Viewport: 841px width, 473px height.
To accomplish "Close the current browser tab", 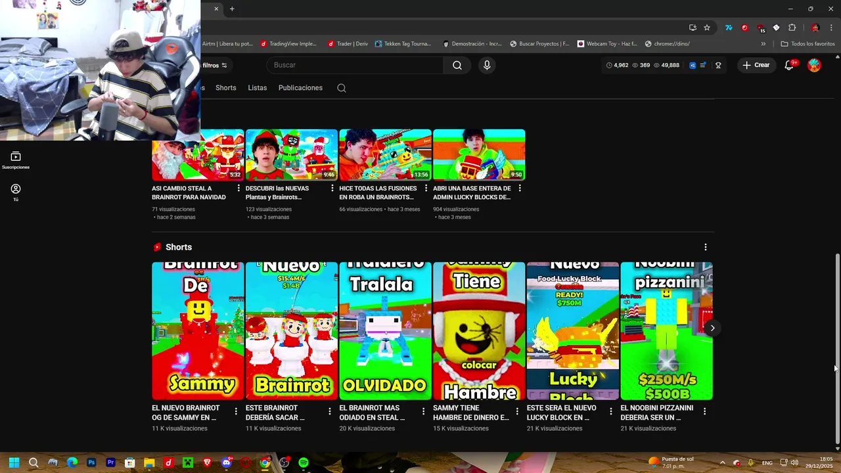I will pyautogui.click(x=216, y=9).
